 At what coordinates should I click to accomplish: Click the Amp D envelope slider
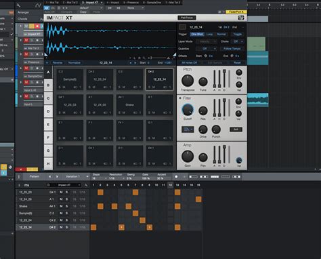224,154
